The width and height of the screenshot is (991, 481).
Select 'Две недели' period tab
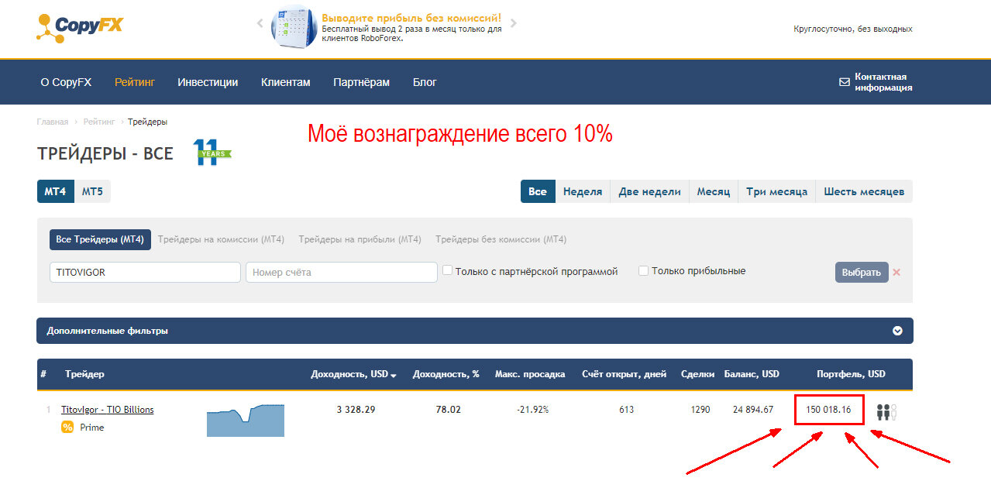[x=649, y=191]
